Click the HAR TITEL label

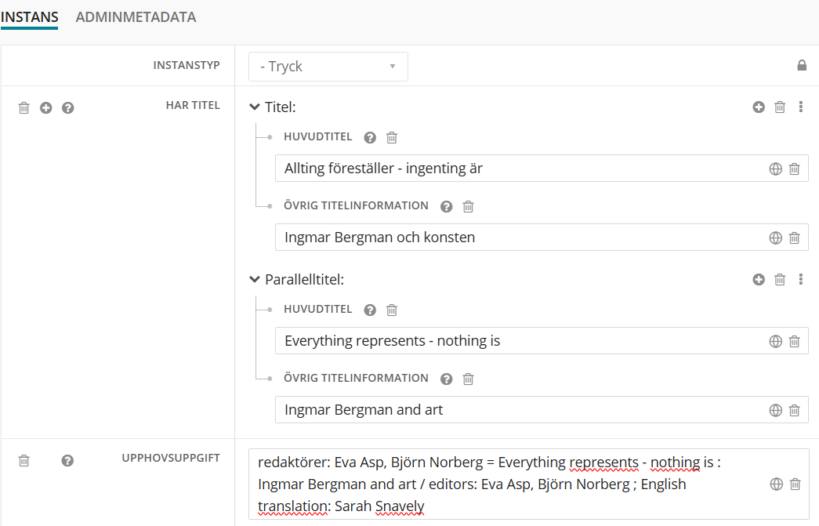(193, 105)
